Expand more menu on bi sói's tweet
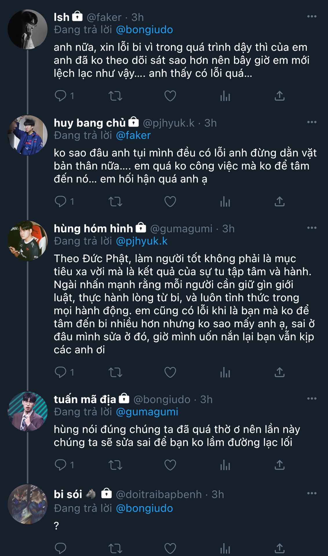Image resolution: width=328 pixels, height=556 pixels. coord(312,493)
